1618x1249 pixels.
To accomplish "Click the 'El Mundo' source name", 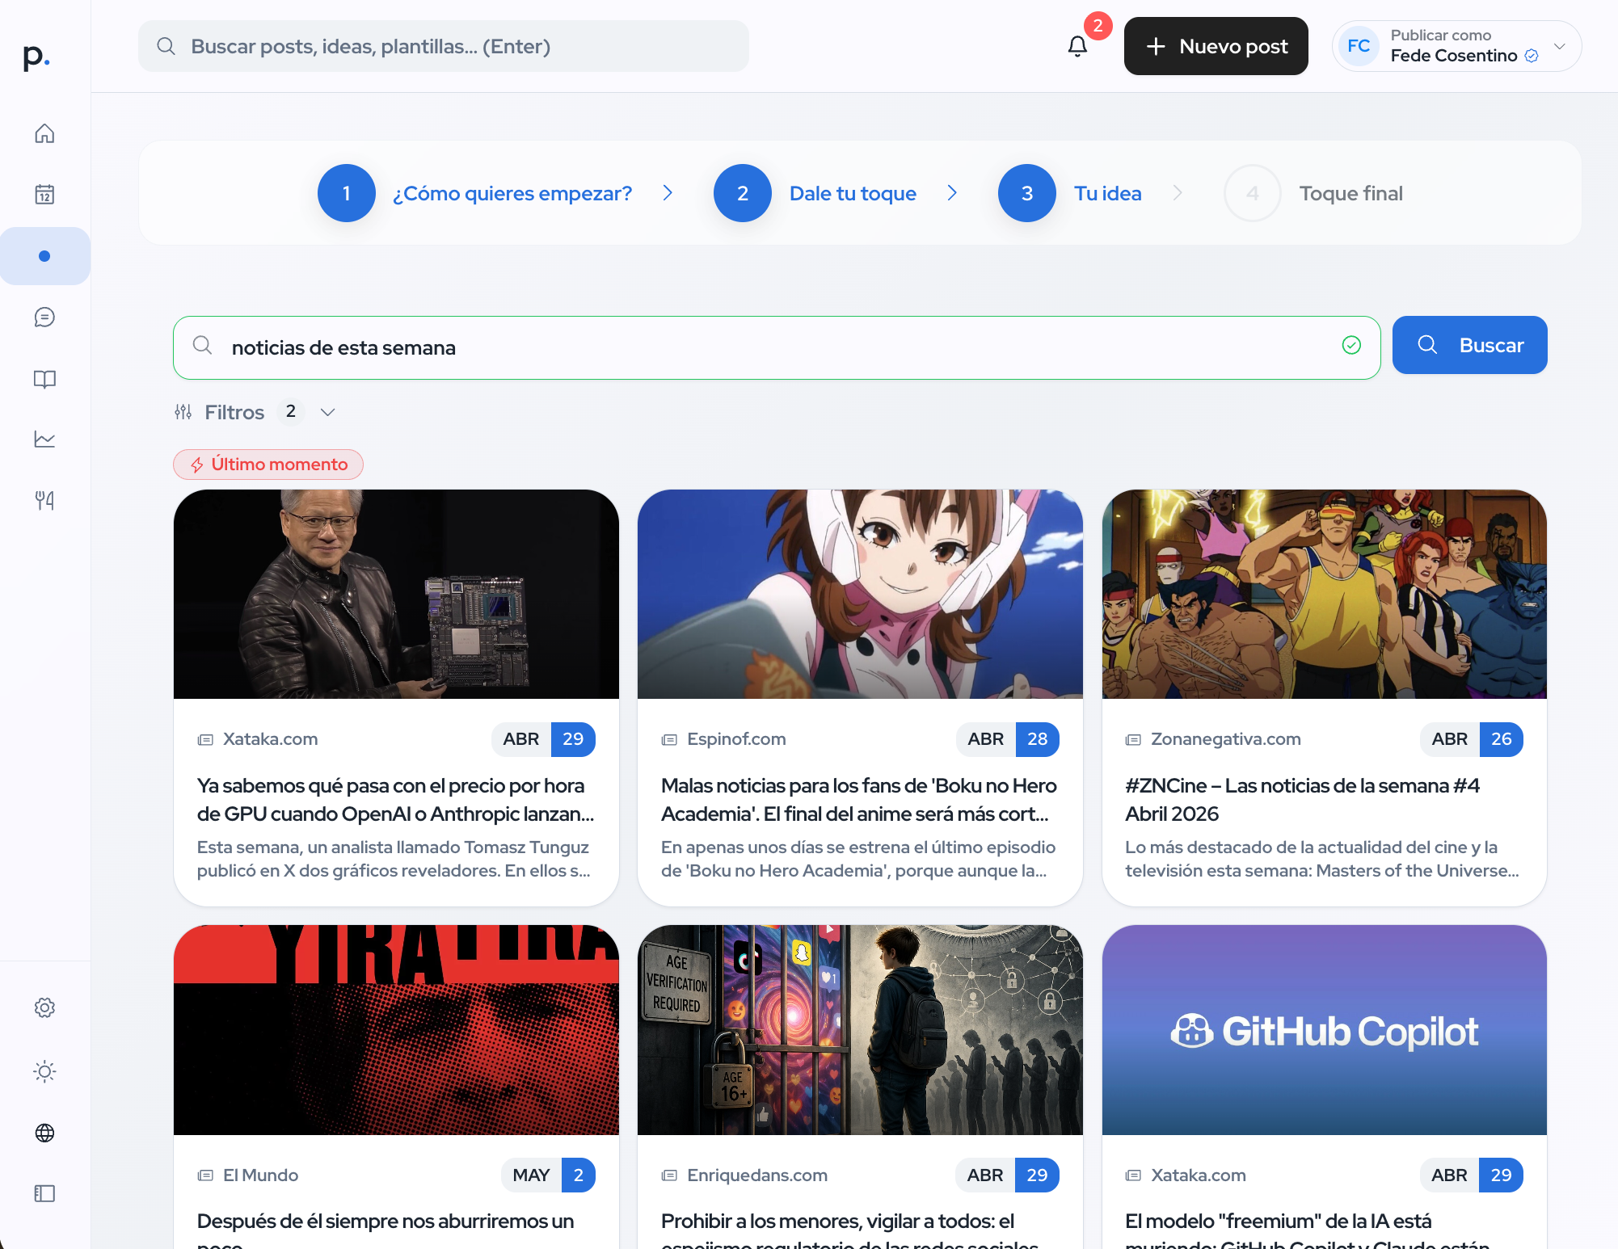I will coord(260,1175).
